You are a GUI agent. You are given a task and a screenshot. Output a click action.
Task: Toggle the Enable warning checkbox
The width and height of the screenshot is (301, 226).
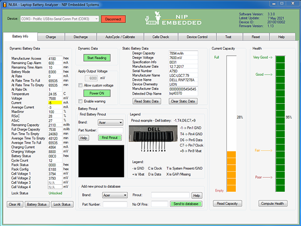(x=81, y=101)
